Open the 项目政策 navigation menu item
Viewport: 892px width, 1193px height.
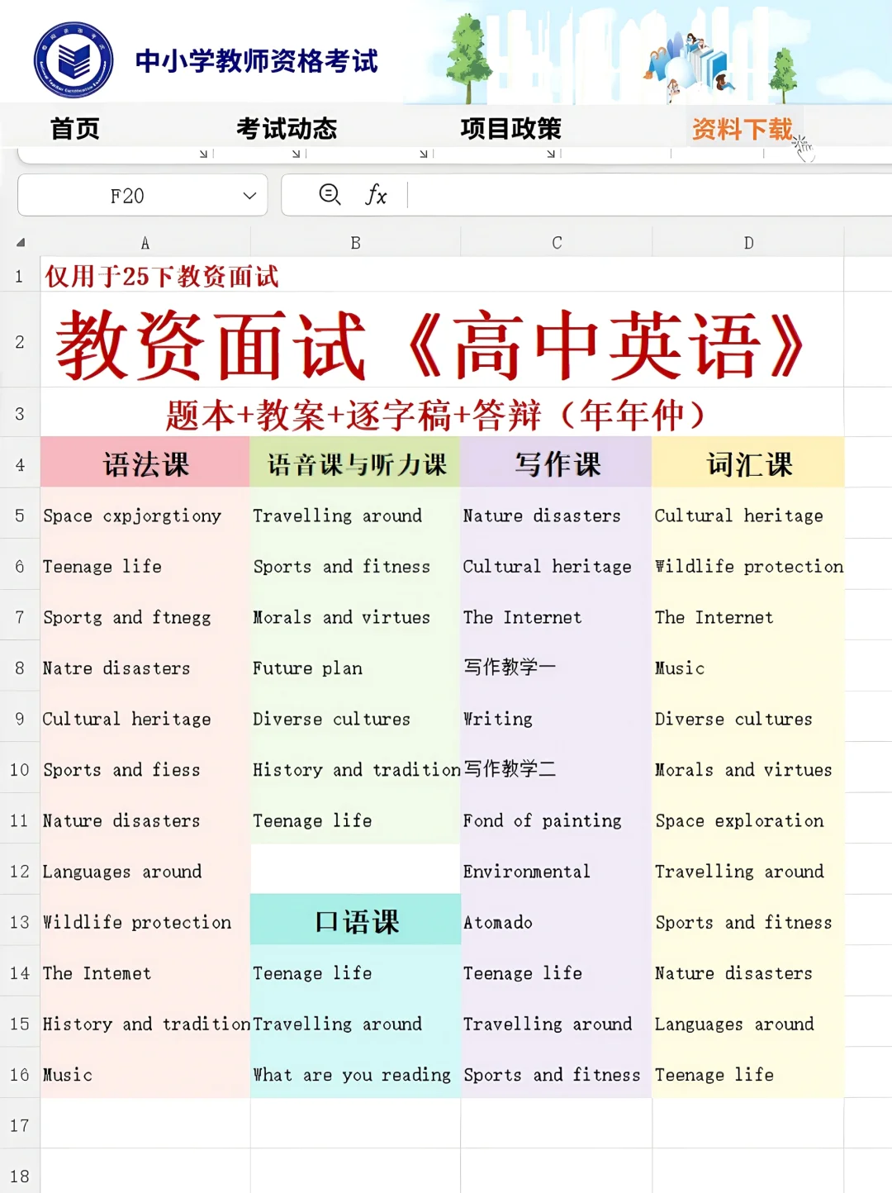click(512, 129)
